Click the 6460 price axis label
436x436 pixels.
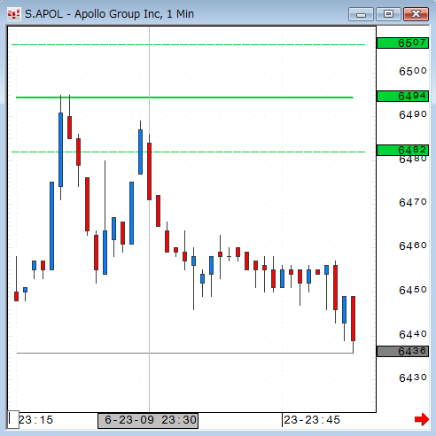[x=413, y=245]
